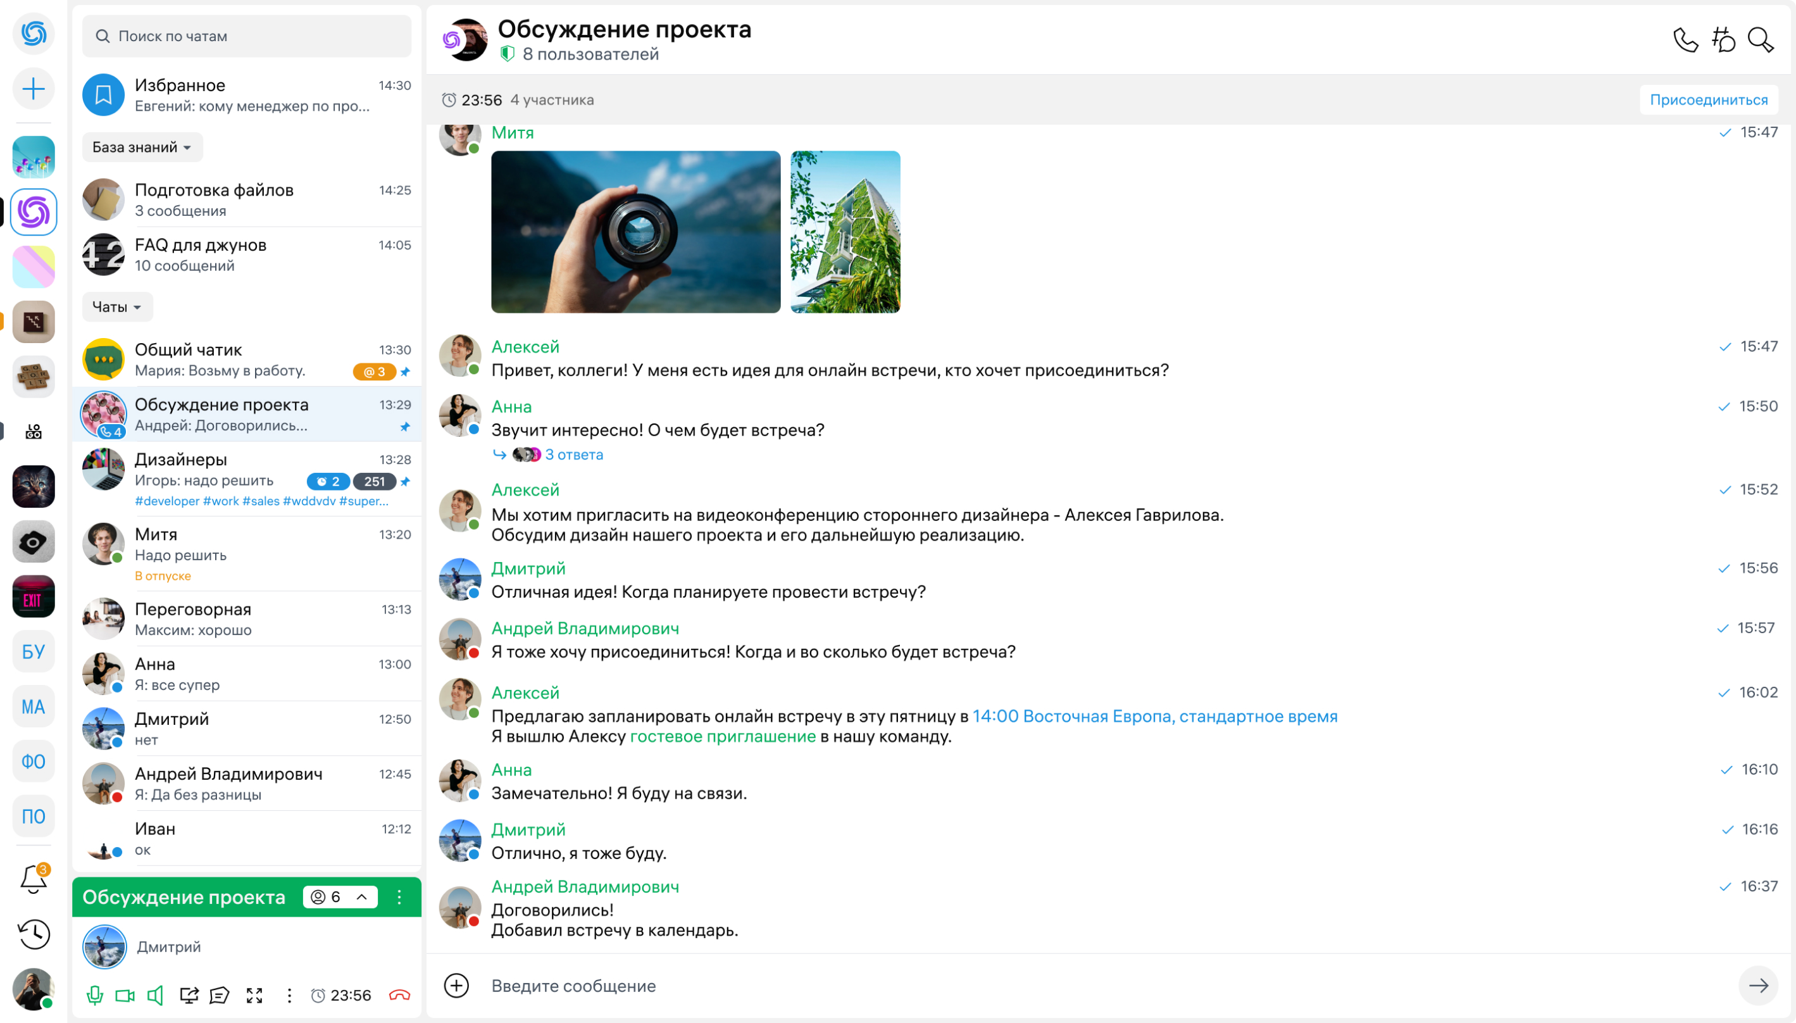1796x1023 pixels.
Task: Click the plus icon in left sidebar
Action: (33, 89)
